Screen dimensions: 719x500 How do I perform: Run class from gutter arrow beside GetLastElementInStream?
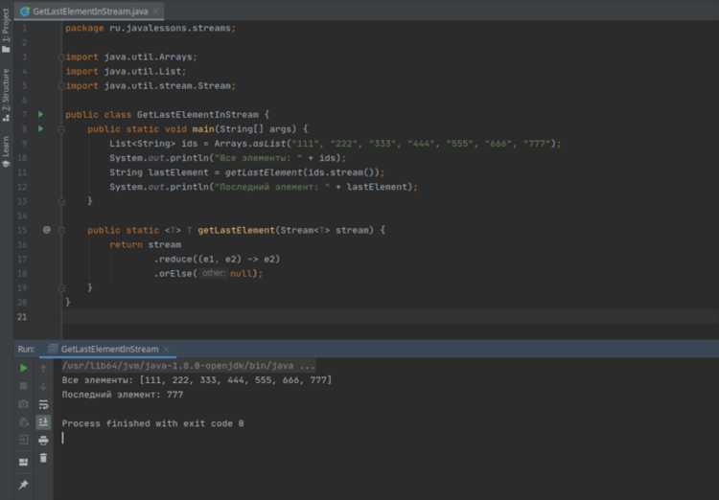[x=41, y=114]
